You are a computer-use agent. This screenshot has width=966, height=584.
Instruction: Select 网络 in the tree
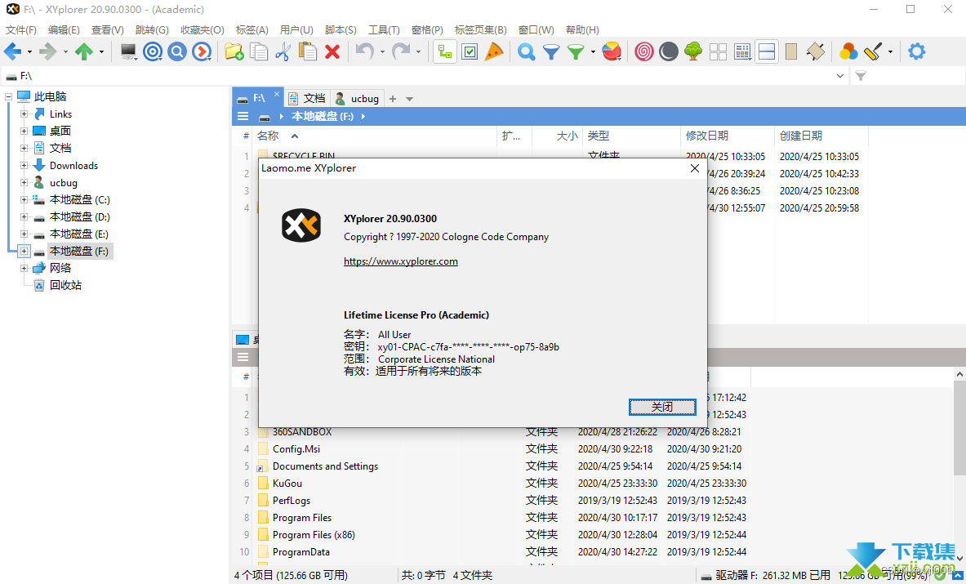(60, 268)
